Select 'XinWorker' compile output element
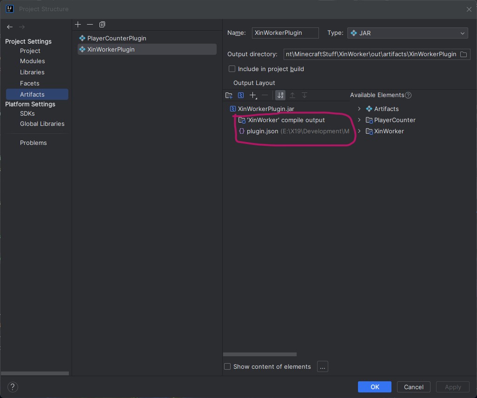Image resolution: width=477 pixels, height=398 pixels. 285,120
